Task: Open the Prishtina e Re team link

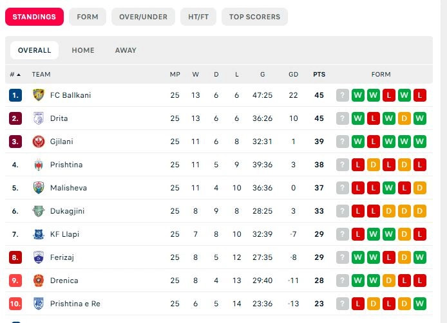Action: 75,304
